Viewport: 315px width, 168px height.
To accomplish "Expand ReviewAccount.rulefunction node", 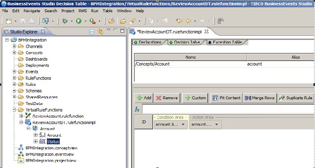I will (21, 116).
